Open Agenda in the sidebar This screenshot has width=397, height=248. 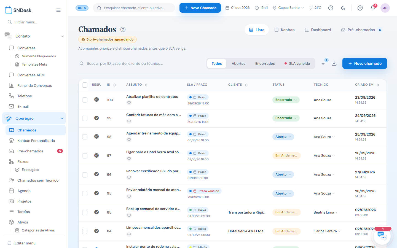[x=24, y=191]
